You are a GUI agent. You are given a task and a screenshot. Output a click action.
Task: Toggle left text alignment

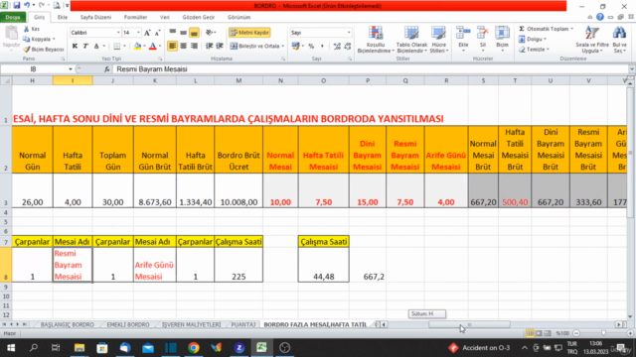tap(172, 47)
